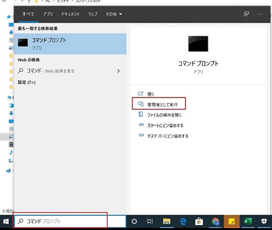The width and height of the screenshot is (272, 230).
Task: Expand the web result chevron arrow
Action: 119,71
